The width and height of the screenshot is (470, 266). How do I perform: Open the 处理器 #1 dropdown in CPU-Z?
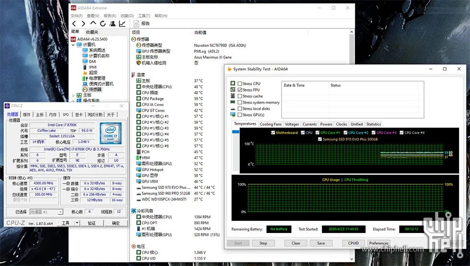pyautogui.click(x=46, y=212)
